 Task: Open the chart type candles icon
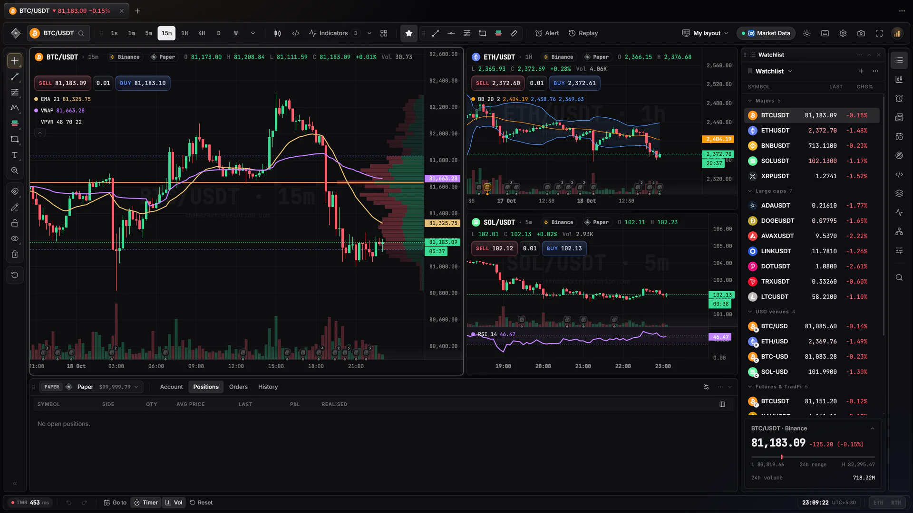278,33
